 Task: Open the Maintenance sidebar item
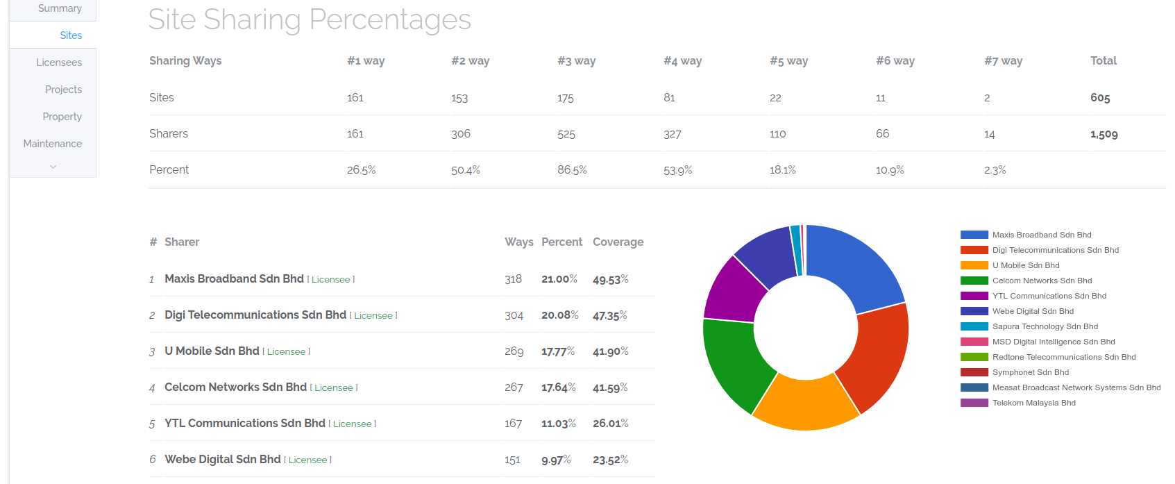53,144
